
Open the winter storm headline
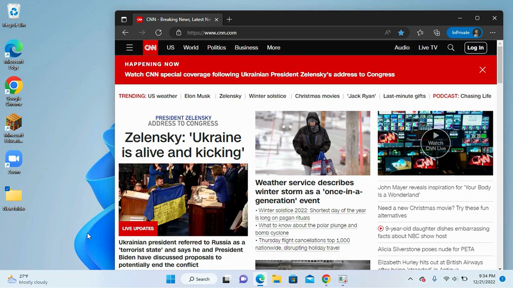tap(309, 191)
